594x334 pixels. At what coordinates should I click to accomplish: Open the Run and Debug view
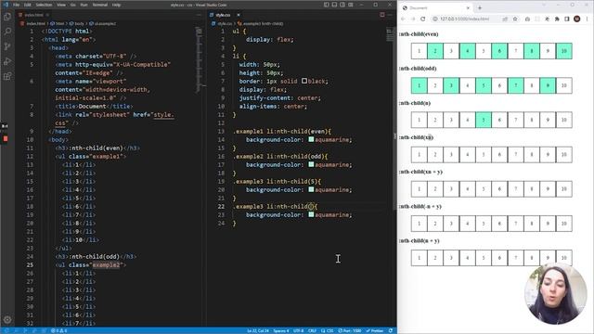pos(7,61)
